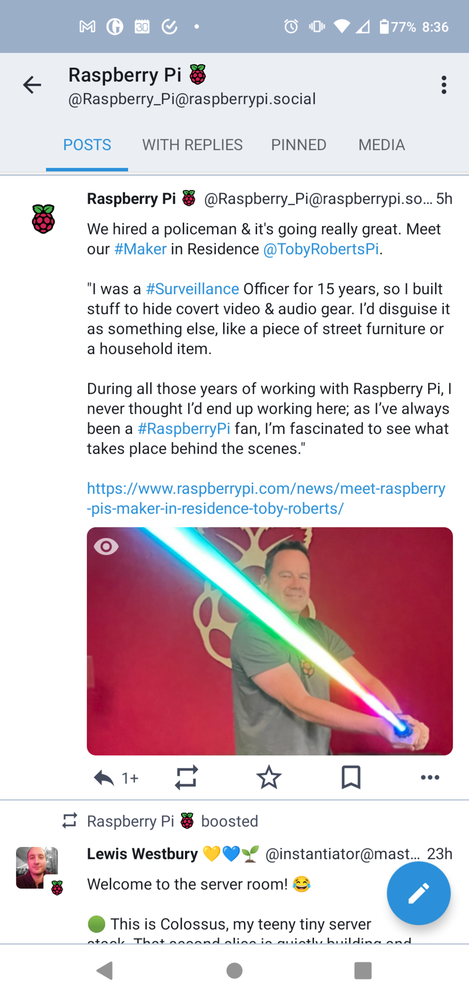
Task: Bookmark the Raspberry Pi post
Action: click(351, 778)
